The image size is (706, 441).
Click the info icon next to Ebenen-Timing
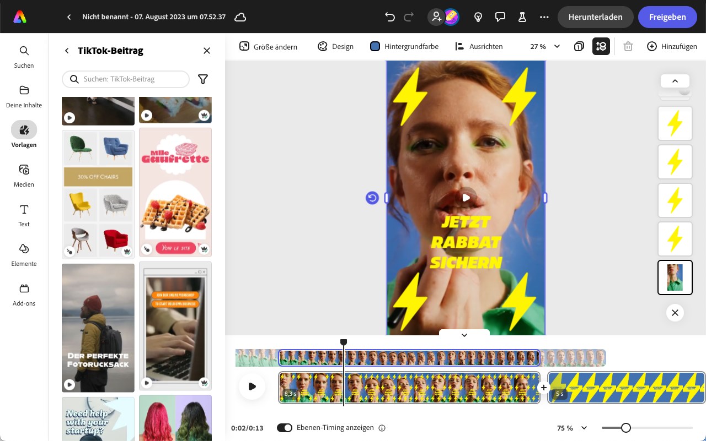click(382, 428)
